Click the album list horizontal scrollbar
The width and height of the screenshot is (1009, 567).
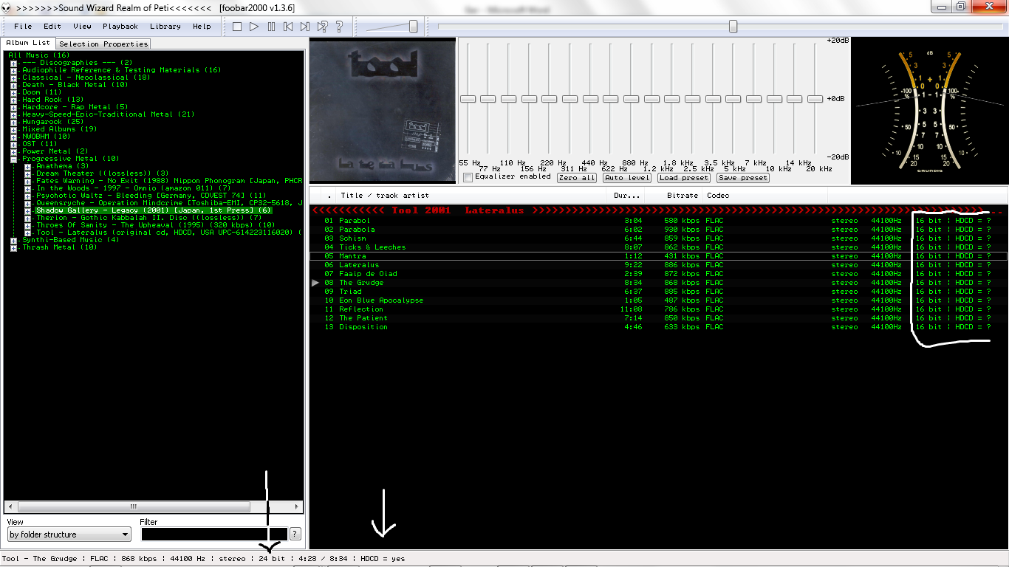[x=154, y=507]
